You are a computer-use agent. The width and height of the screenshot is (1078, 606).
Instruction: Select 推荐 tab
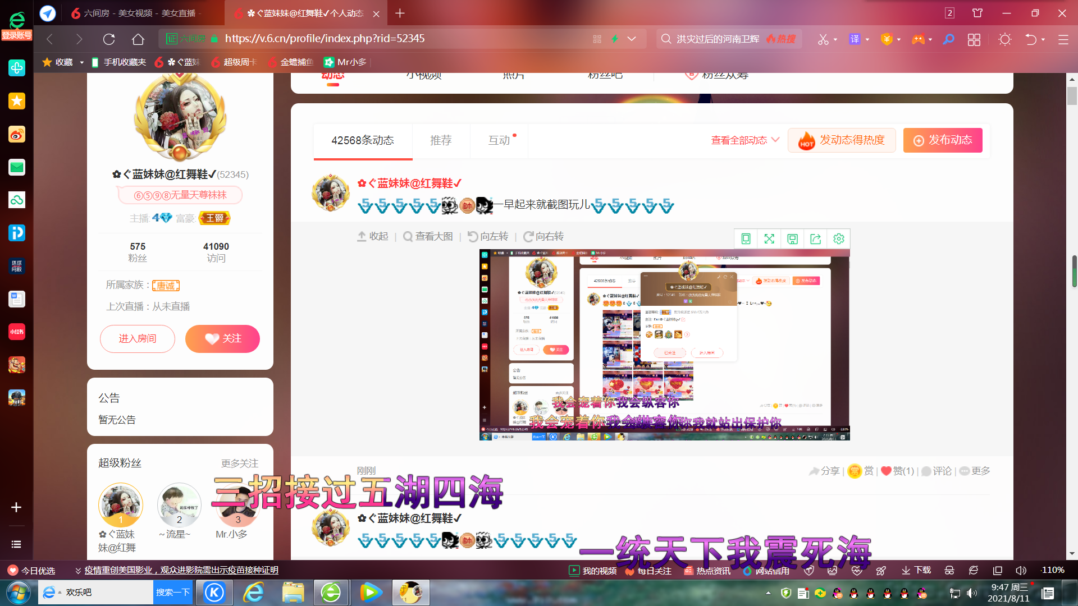(x=441, y=140)
